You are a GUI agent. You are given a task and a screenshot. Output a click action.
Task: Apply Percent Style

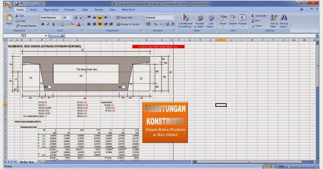click(x=156, y=24)
